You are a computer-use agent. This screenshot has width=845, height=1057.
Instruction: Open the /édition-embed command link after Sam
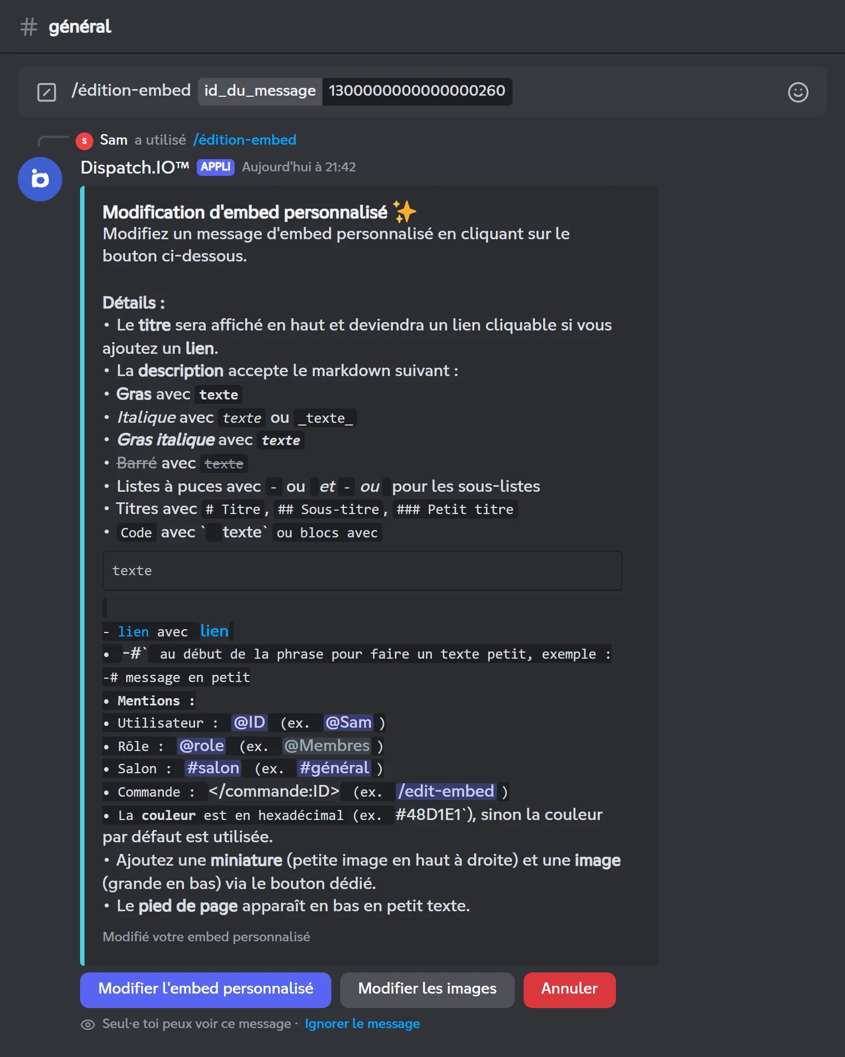pyautogui.click(x=245, y=140)
